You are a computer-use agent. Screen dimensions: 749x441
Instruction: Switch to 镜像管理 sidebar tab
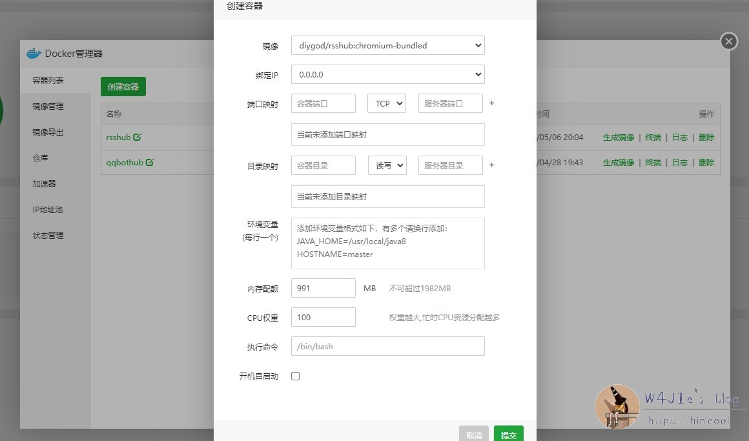pos(48,107)
